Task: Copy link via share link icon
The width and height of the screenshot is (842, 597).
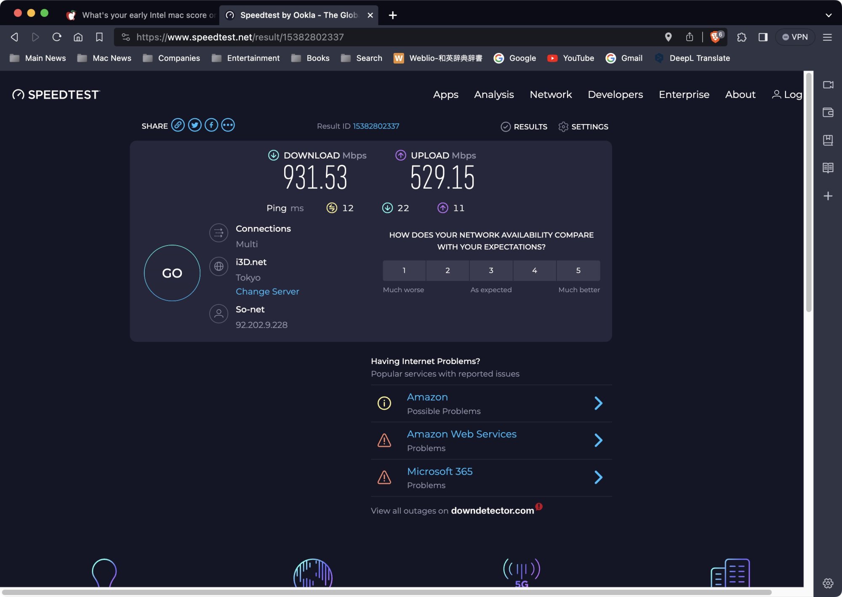Action: pyautogui.click(x=178, y=125)
